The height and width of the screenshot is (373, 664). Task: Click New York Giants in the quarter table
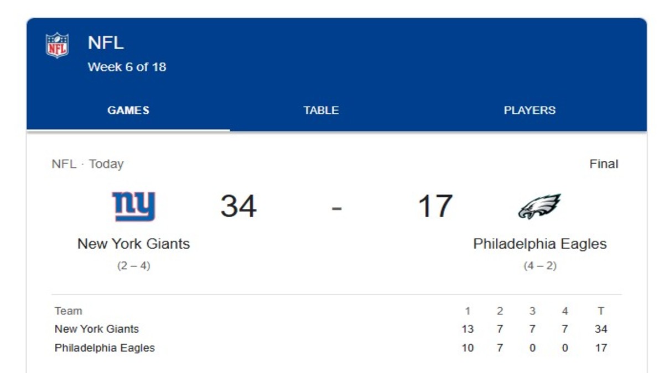coord(96,329)
